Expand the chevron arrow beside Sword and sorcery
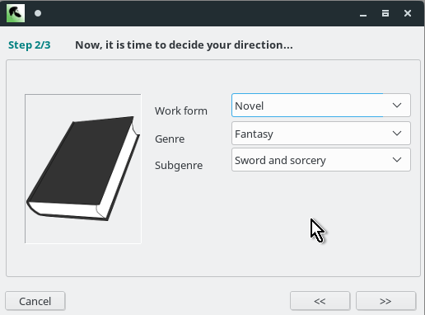Viewport: 425px width, 315px height. coord(397,160)
